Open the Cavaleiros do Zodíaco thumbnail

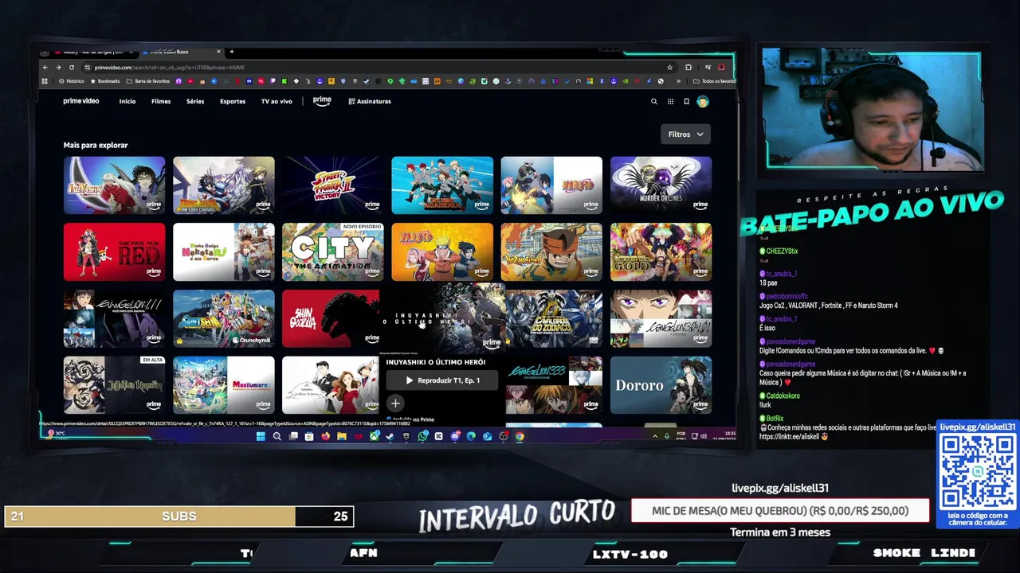point(555,318)
